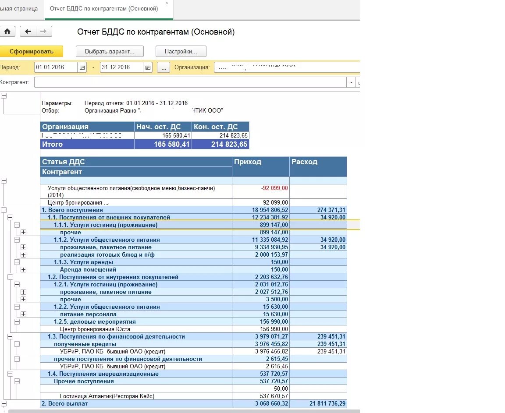The height and width of the screenshot is (413, 505).
Task: Select row Центр бронирования Юста
Action: (193, 329)
